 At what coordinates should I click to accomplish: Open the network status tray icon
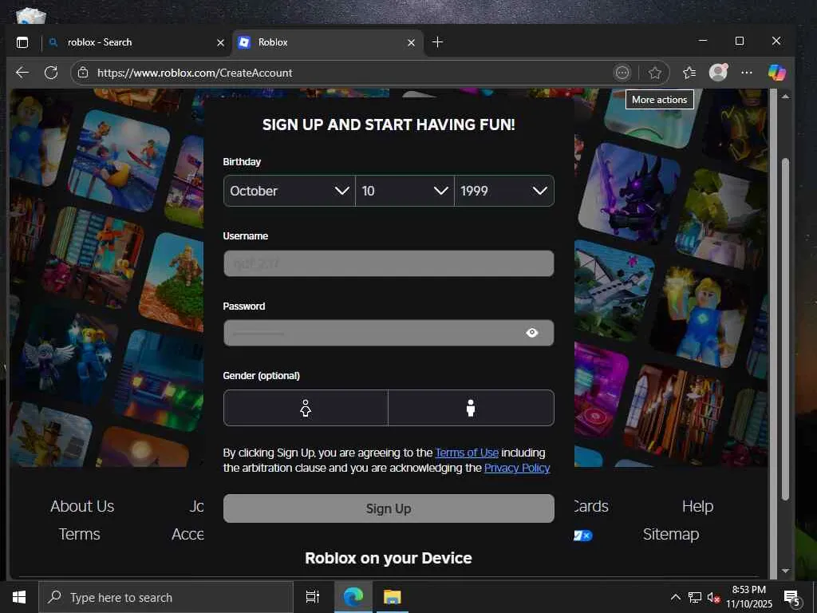pos(695,597)
